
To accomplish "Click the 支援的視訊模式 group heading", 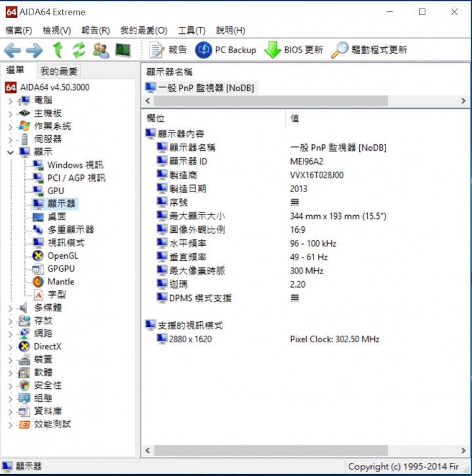I will (184, 325).
